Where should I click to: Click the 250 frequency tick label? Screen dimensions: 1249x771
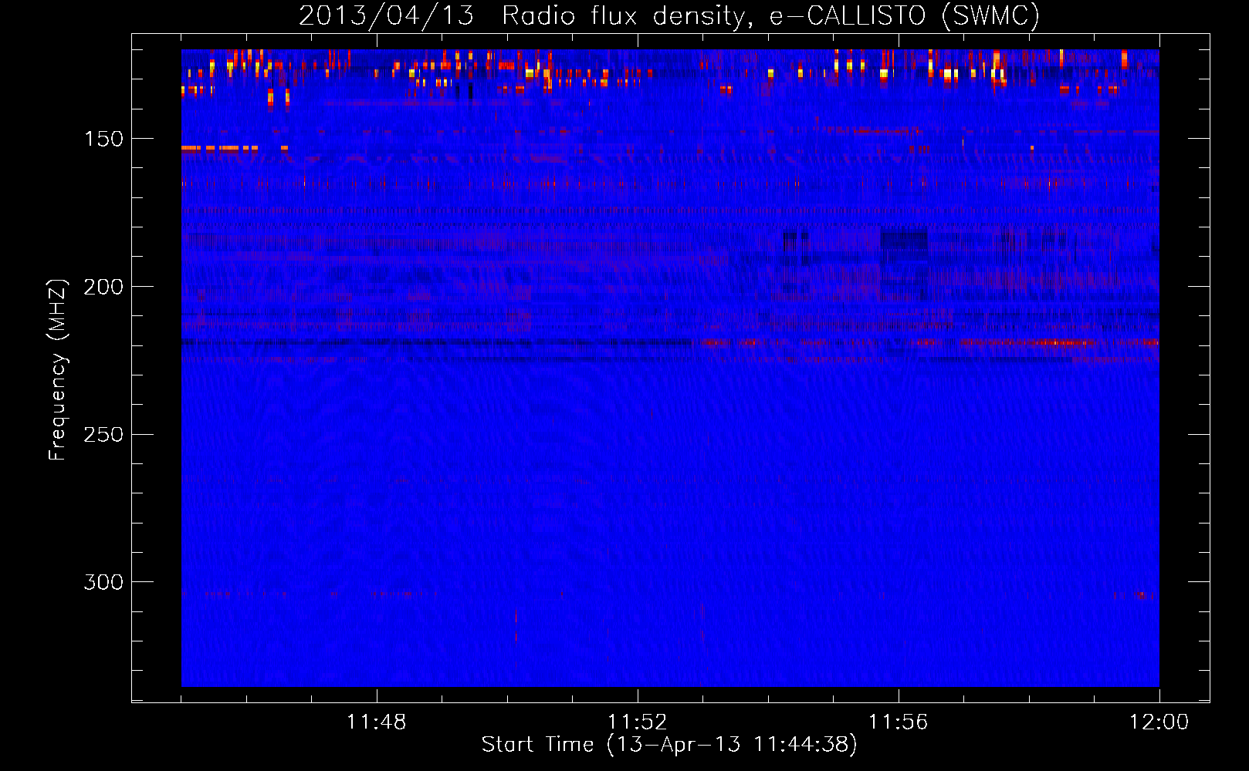(103, 434)
